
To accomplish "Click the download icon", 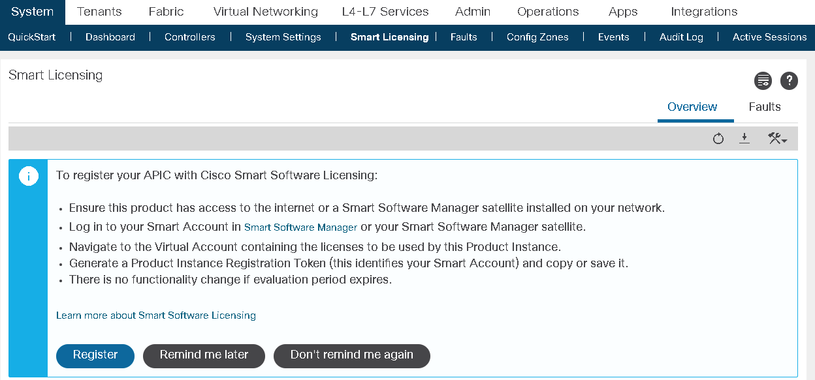I will tap(744, 138).
